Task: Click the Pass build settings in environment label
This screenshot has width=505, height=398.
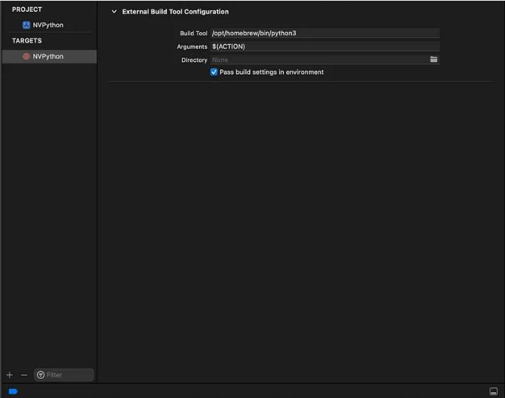Action: point(271,72)
